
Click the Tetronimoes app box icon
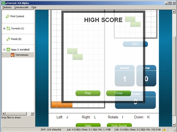(13, 55)
